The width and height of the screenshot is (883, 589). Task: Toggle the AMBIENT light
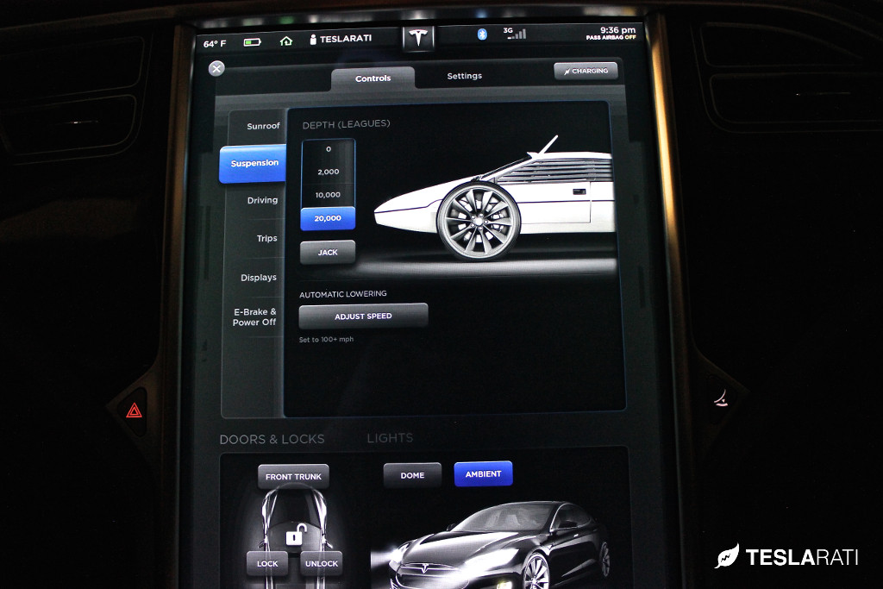point(483,474)
